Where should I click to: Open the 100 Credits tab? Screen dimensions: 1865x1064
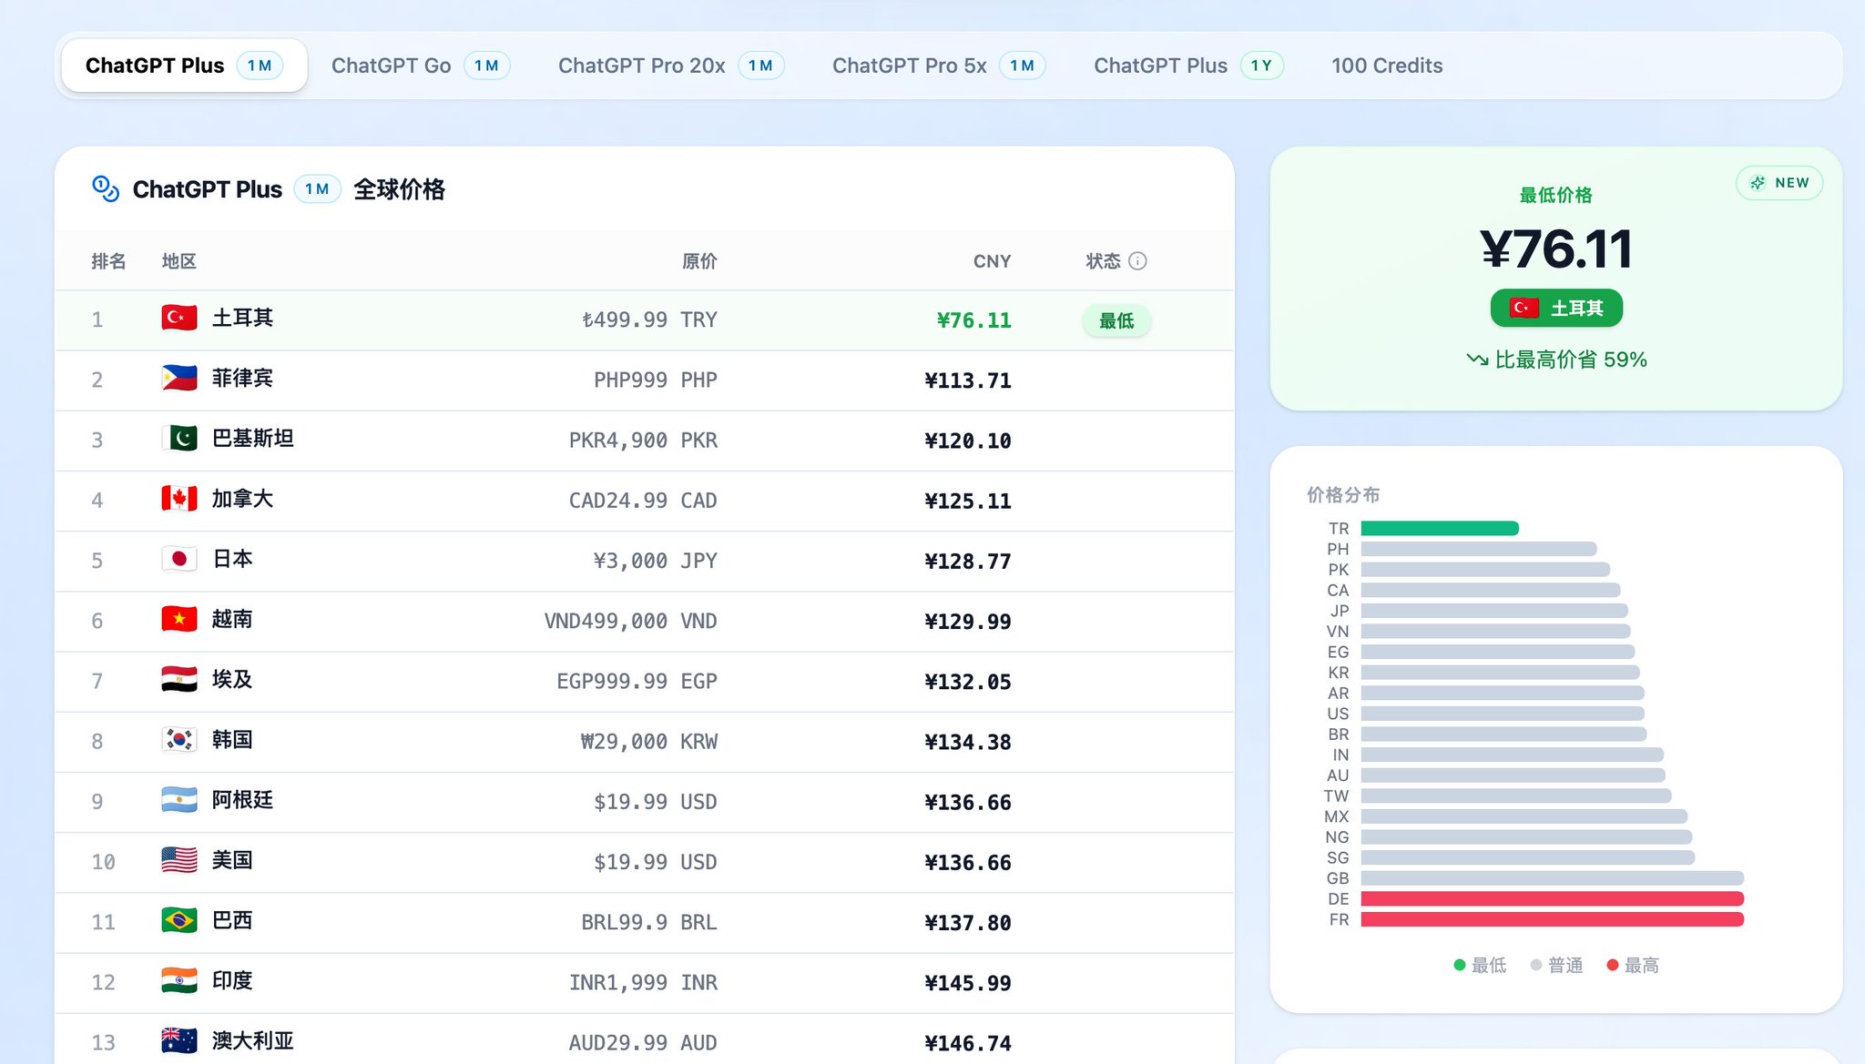click(x=1387, y=66)
